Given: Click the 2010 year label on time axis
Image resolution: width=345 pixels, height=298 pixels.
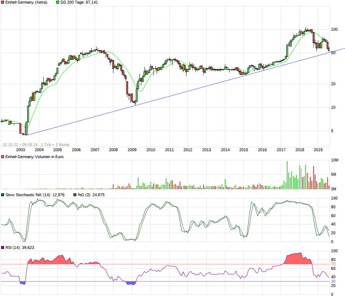Looking at the screenshot, I should (151, 150).
